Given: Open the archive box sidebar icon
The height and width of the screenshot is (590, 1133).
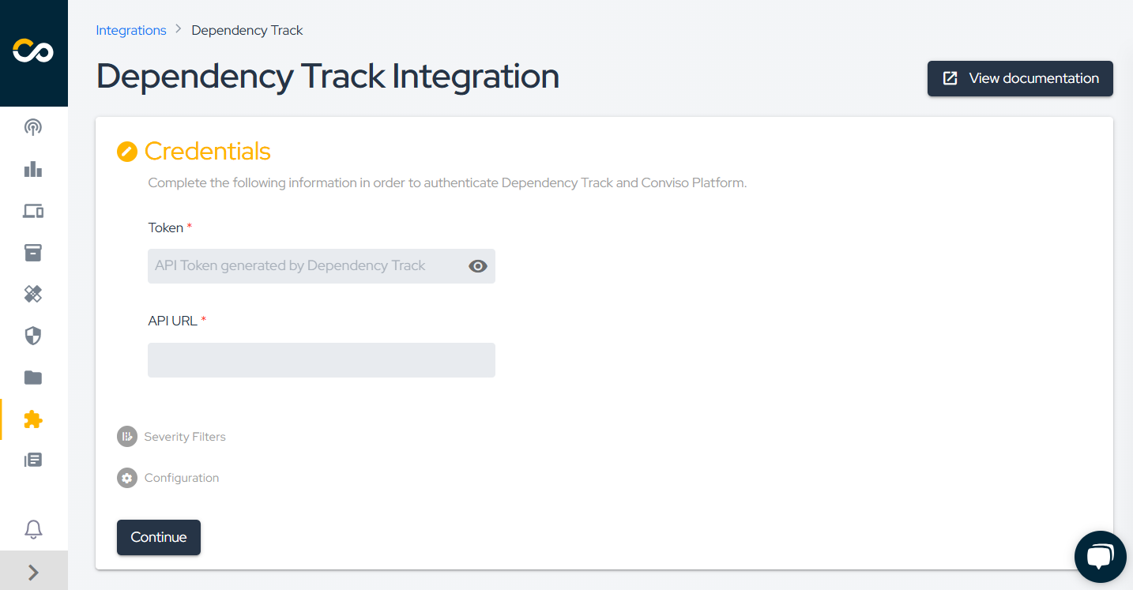Looking at the screenshot, I should click(33, 253).
